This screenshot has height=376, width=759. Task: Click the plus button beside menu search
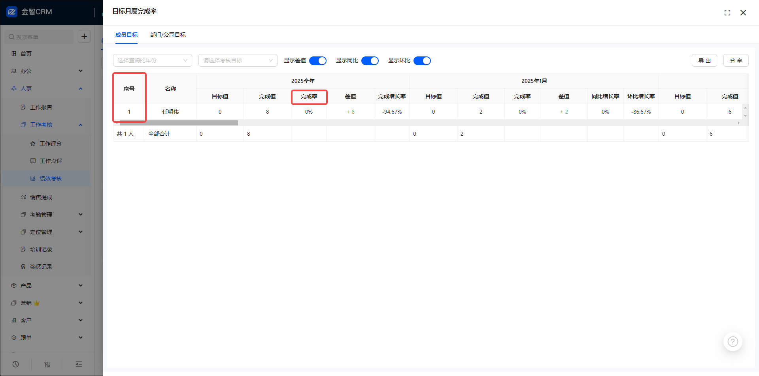pos(84,37)
